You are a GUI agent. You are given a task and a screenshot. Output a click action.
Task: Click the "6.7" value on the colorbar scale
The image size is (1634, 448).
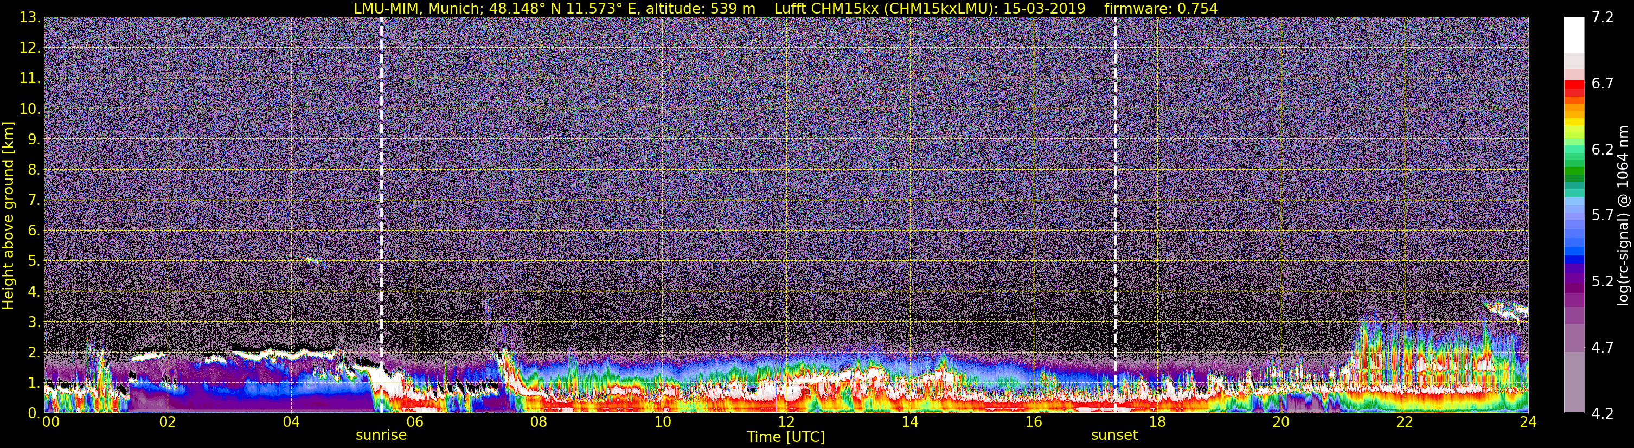[x=1603, y=83]
